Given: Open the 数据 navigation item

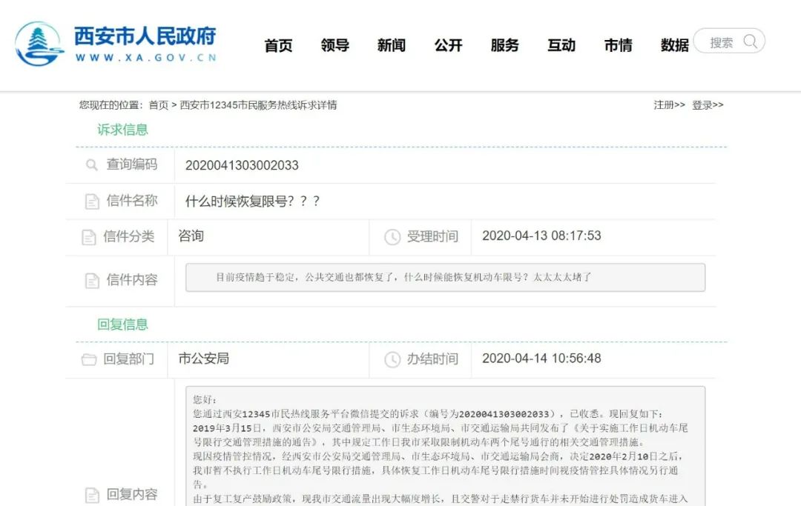Looking at the screenshot, I should click(674, 45).
